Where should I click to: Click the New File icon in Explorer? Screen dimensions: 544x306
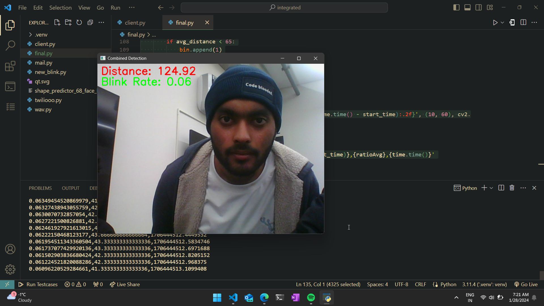click(57, 23)
